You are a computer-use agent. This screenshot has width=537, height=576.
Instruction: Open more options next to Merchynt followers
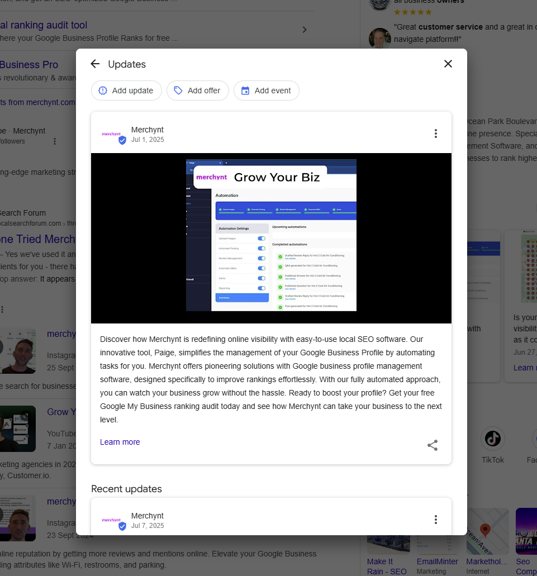[x=55, y=141]
